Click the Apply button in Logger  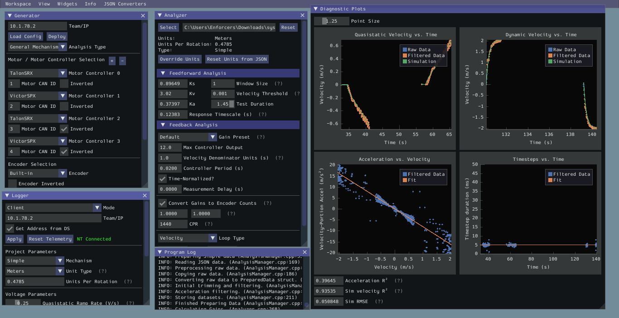pyautogui.click(x=15, y=239)
